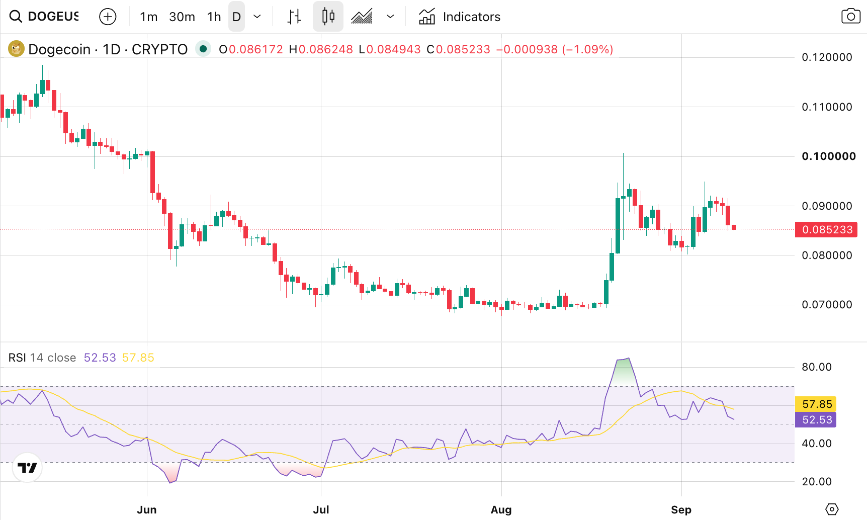867x520 pixels.
Task: Expand the timeframe interval dropdown
Action: (257, 17)
